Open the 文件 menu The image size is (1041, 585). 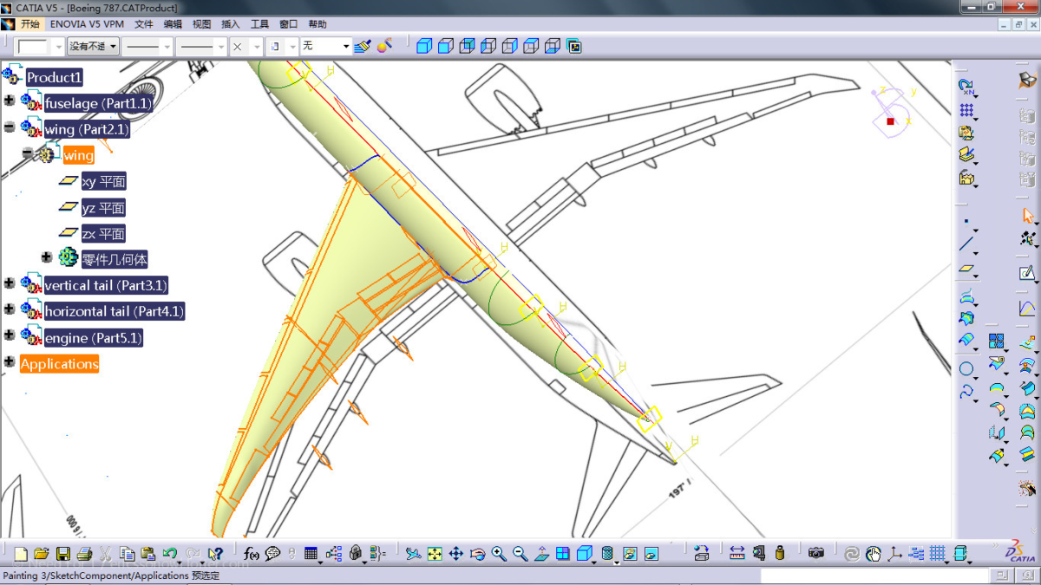point(144,24)
